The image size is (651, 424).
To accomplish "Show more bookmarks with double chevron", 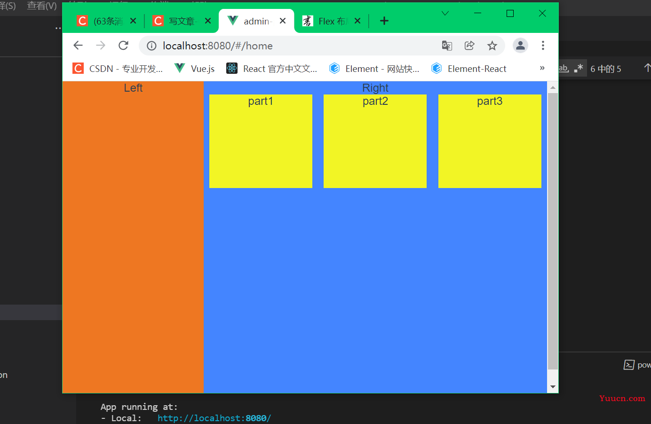I will (x=542, y=68).
